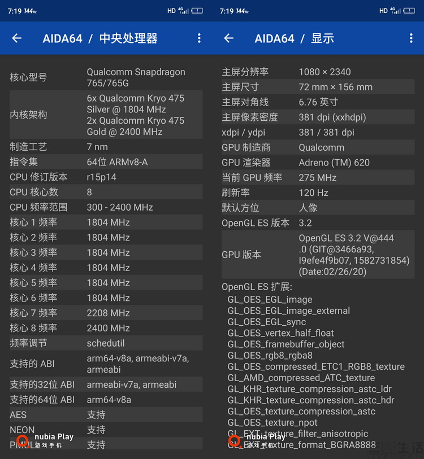The height and width of the screenshot is (459, 424).
Task: Select the CPU 修订版本 r15p14 row
Action: pos(106,177)
